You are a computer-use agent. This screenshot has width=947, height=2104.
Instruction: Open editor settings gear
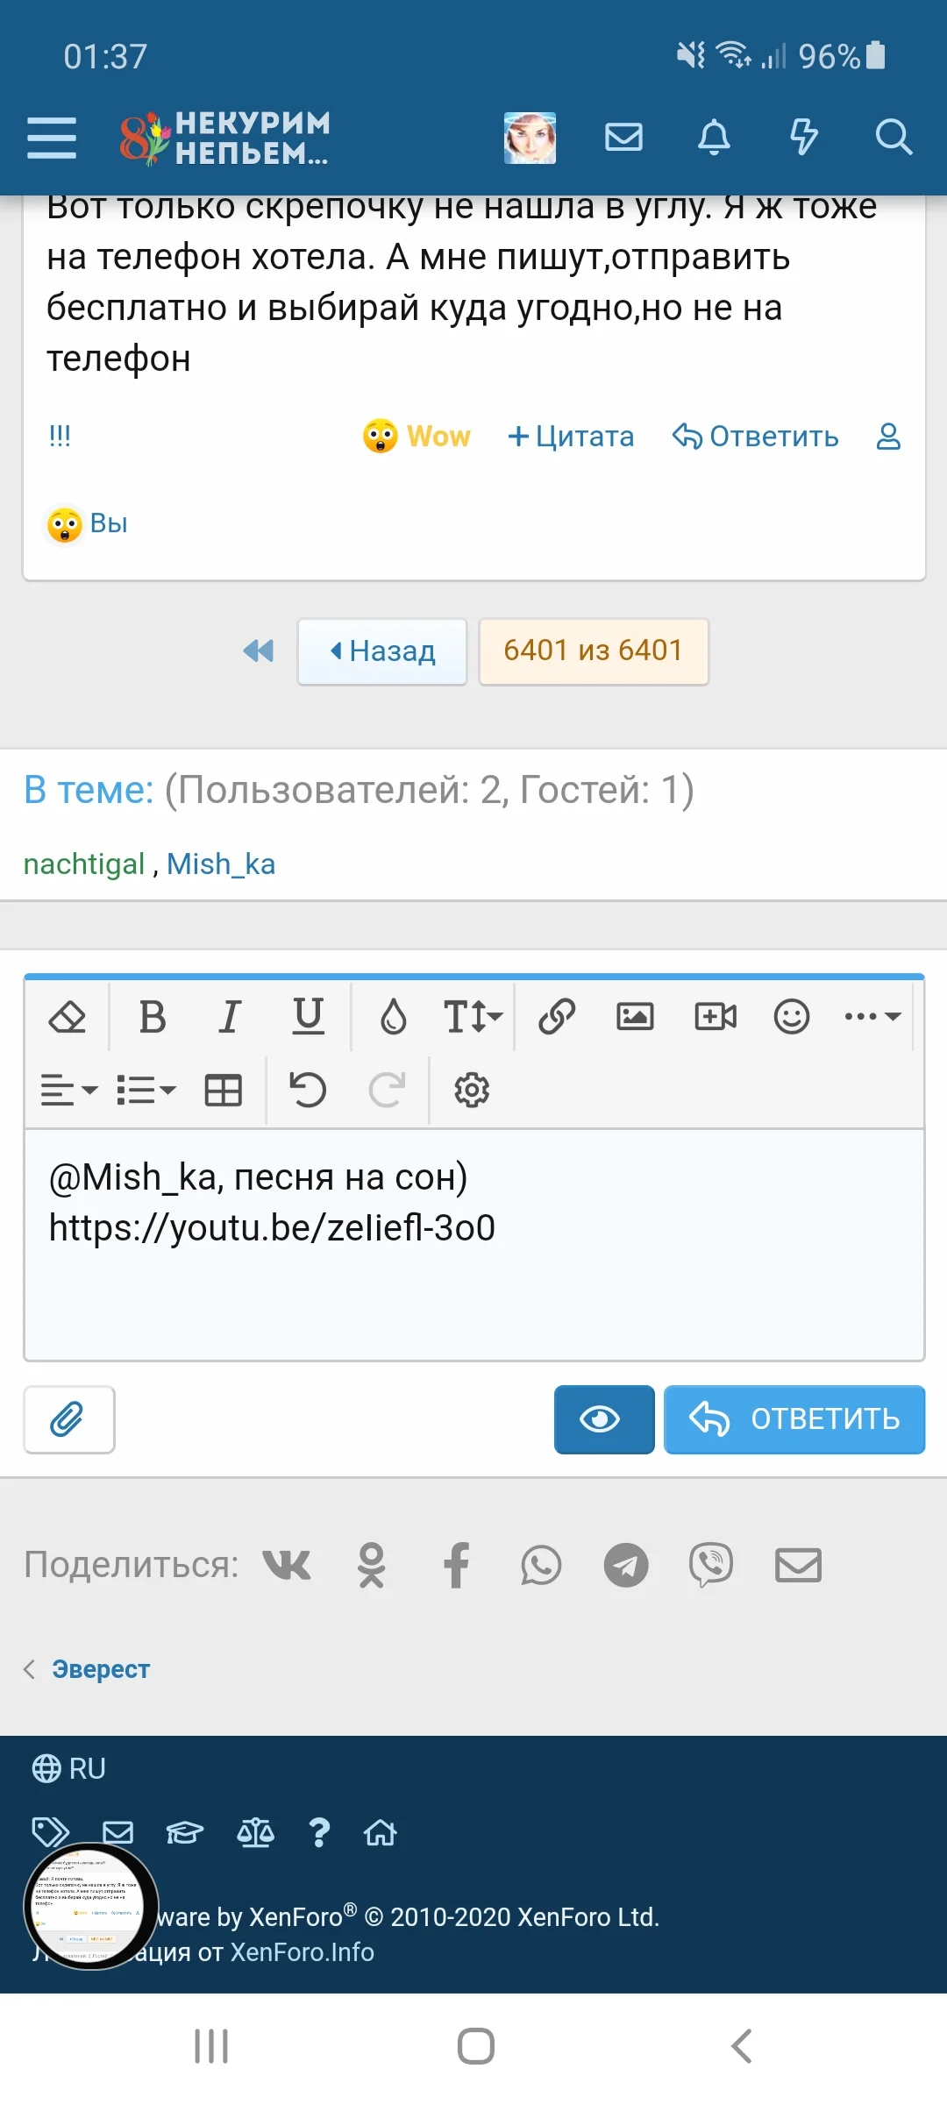(x=471, y=1090)
